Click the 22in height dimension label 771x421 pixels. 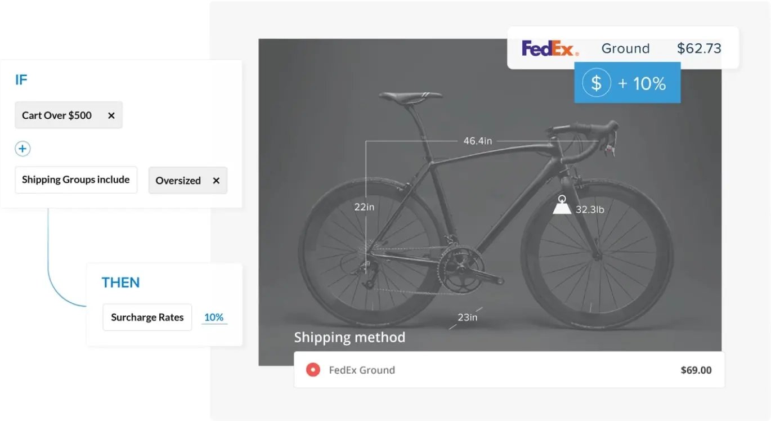tap(364, 207)
